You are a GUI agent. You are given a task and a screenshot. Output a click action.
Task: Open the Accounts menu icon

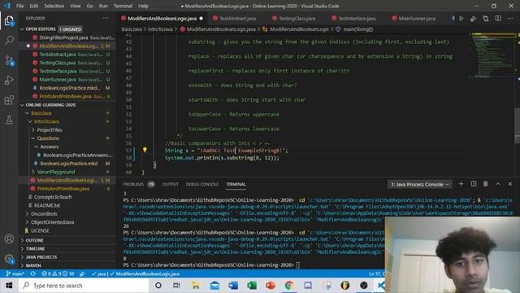point(9,238)
